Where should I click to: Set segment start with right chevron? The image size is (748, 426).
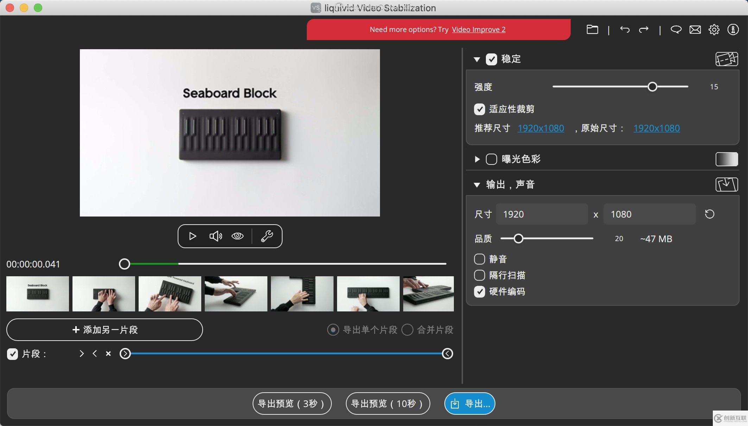point(82,354)
